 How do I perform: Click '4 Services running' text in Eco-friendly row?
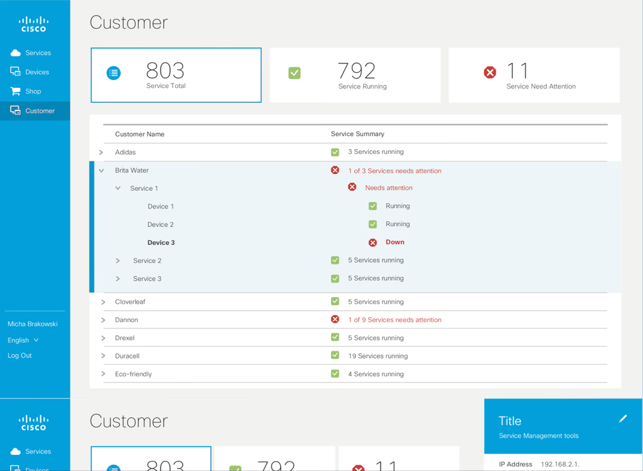(376, 374)
